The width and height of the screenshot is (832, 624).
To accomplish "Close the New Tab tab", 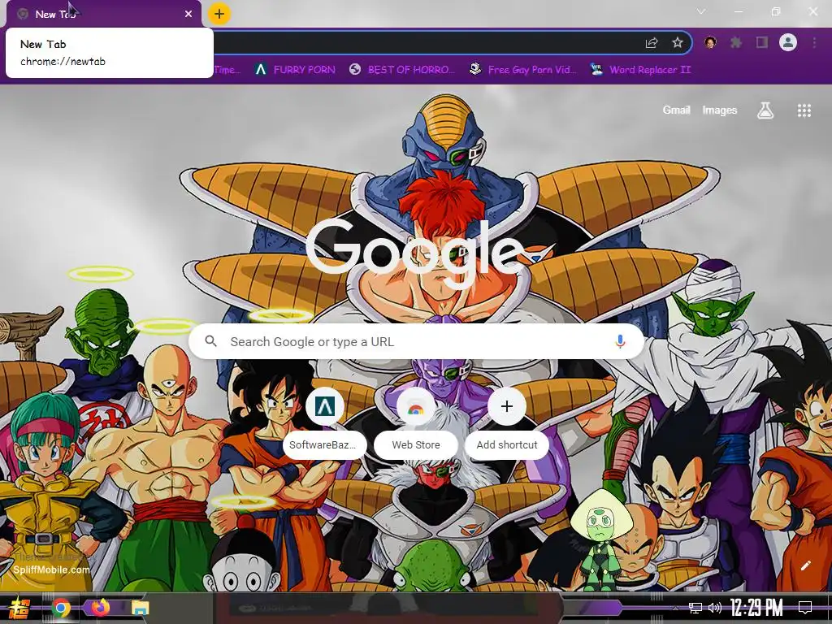I will (x=188, y=15).
